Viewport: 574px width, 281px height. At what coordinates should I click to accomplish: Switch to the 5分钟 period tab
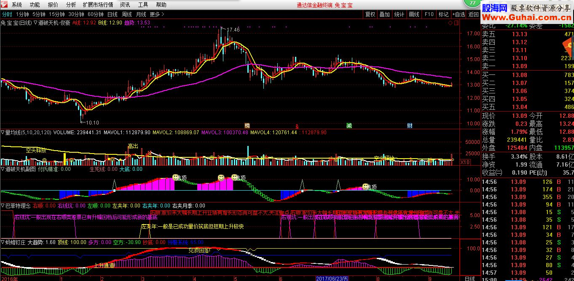point(39,14)
